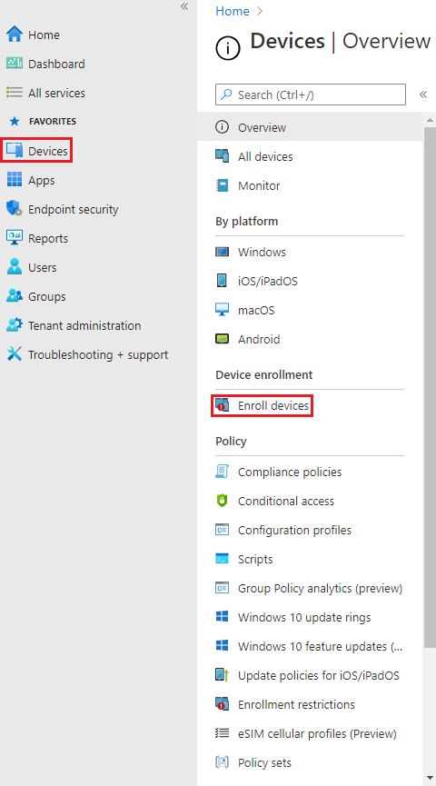The width and height of the screenshot is (436, 786).
Task: Open the Conditional access shield icon
Action: click(222, 501)
